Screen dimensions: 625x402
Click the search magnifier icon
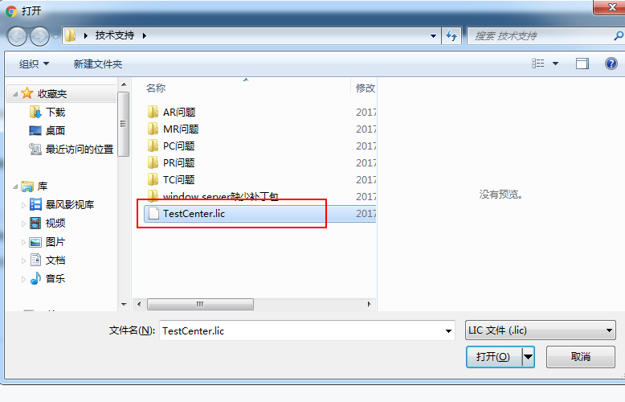click(619, 36)
